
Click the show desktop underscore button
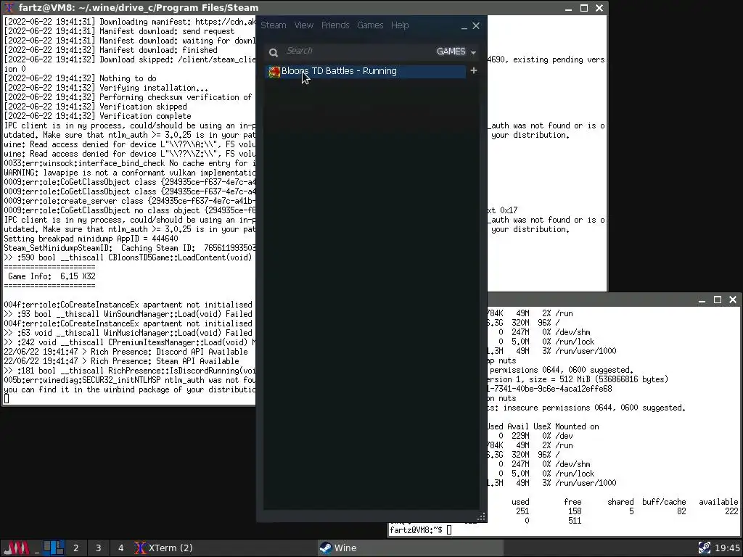(37, 548)
